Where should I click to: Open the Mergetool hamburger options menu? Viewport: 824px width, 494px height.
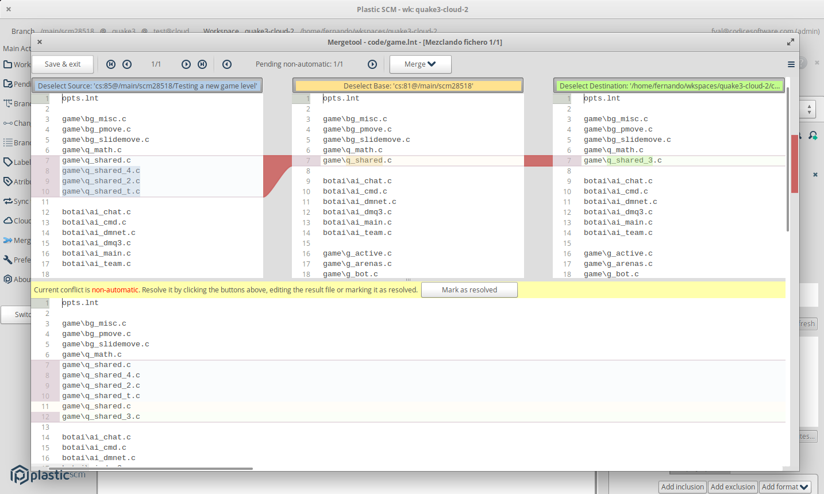coord(791,64)
